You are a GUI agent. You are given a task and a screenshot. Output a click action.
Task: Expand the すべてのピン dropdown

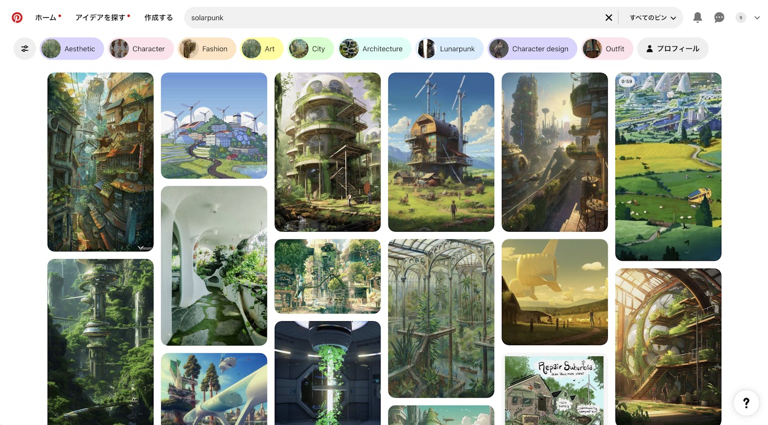point(652,17)
